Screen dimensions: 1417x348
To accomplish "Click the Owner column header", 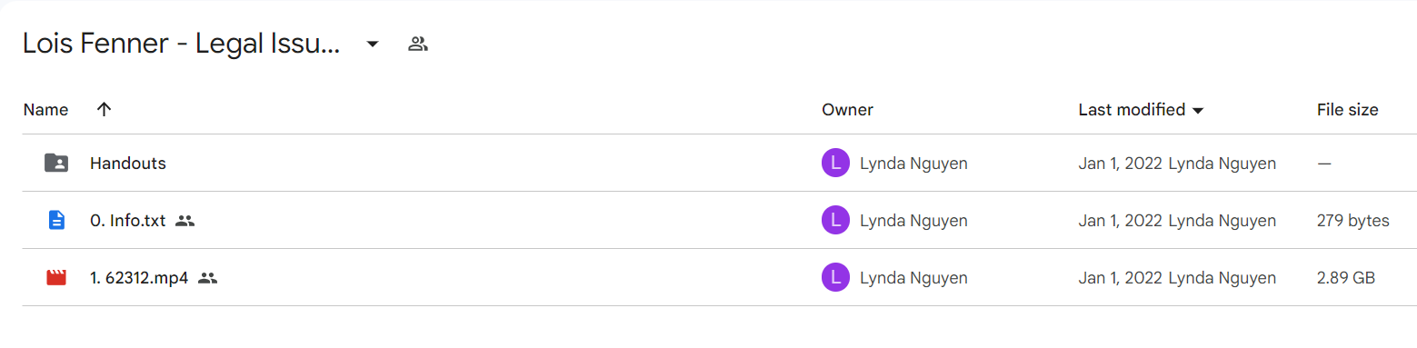I will pyautogui.click(x=847, y=110).
